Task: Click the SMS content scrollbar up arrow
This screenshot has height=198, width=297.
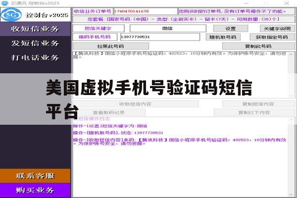Action: [x=291, y=54]
